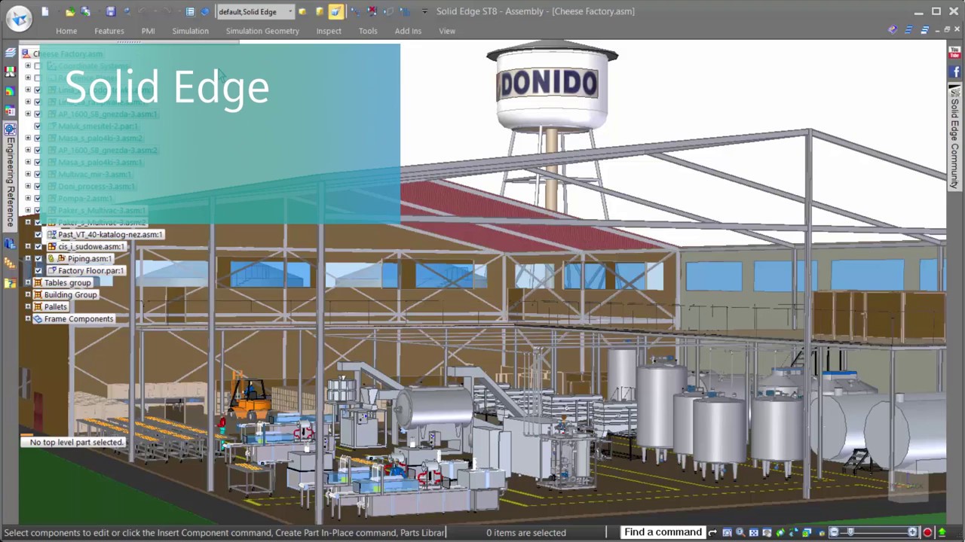Open the Home ribbon tab
The width and height of the screenshot is (965, 542).
pyautogui.click(x=66, y=31)
